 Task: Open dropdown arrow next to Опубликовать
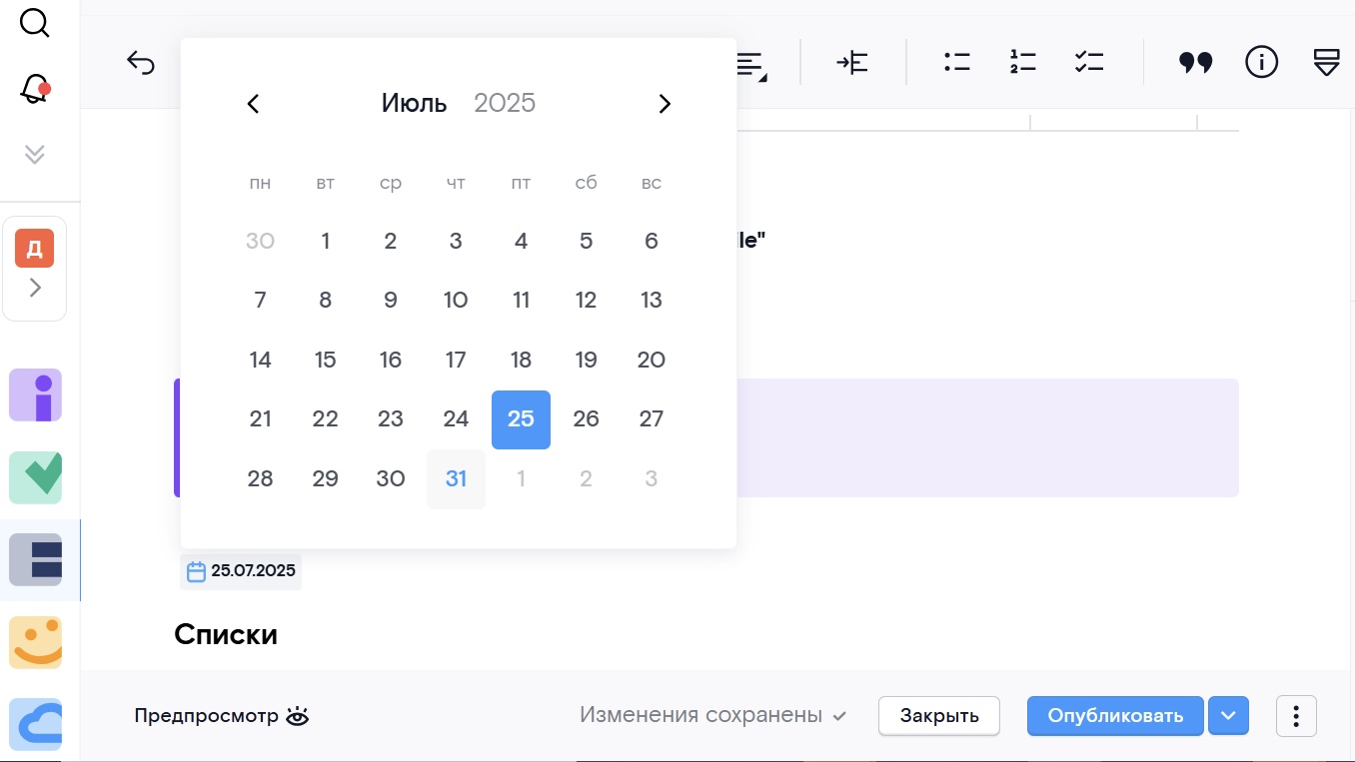(x=1228, y=715)
